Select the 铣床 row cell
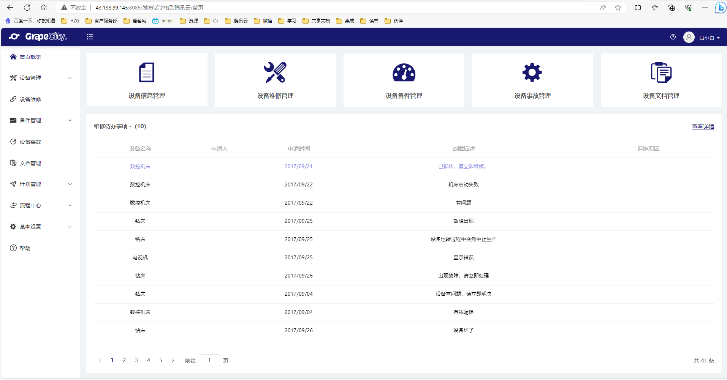 [x=140, y=240]
